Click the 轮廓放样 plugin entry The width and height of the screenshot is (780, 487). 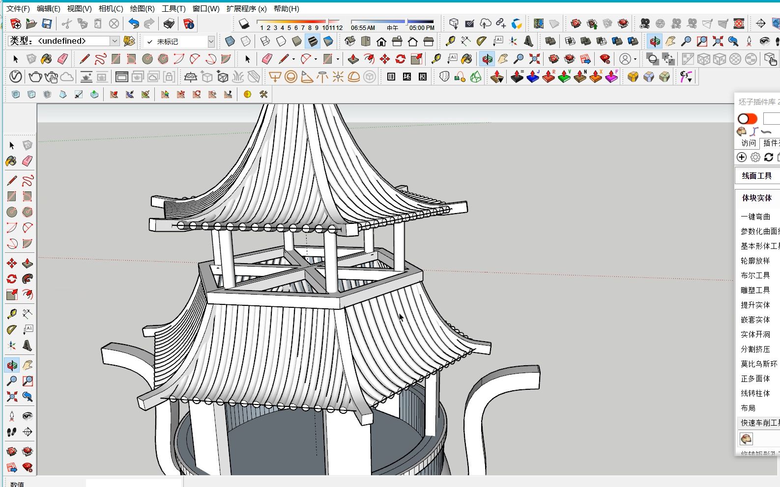click(x=755, y=261)
